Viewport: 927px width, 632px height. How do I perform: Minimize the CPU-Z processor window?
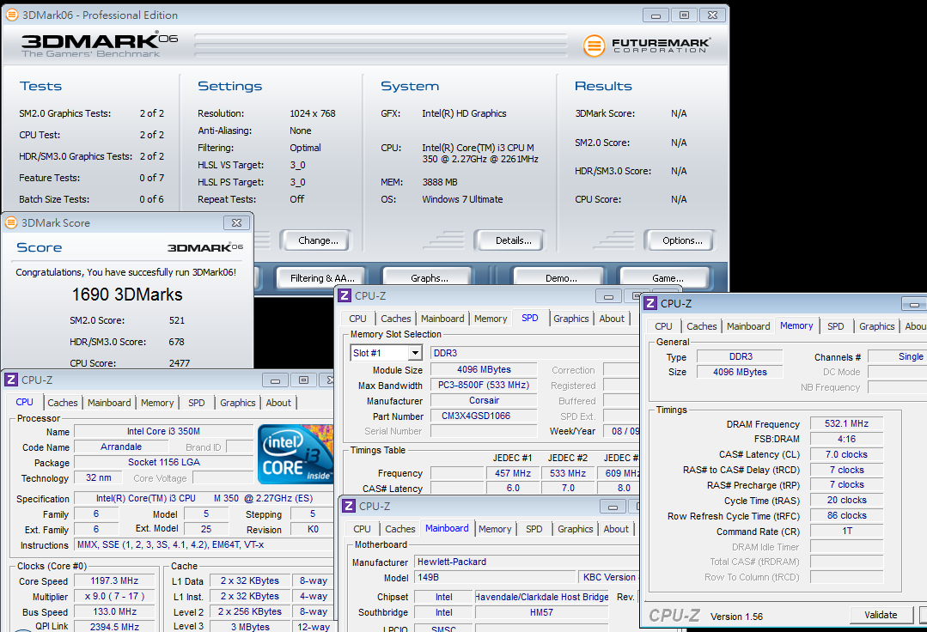pyautogui.click(x=276, y=380)
